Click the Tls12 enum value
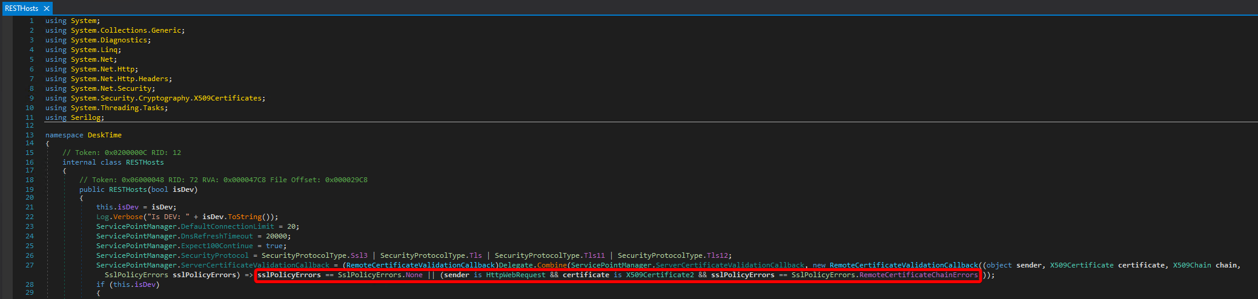The width and height of the screenshot is (1258, 299). [x=719, y=255]
